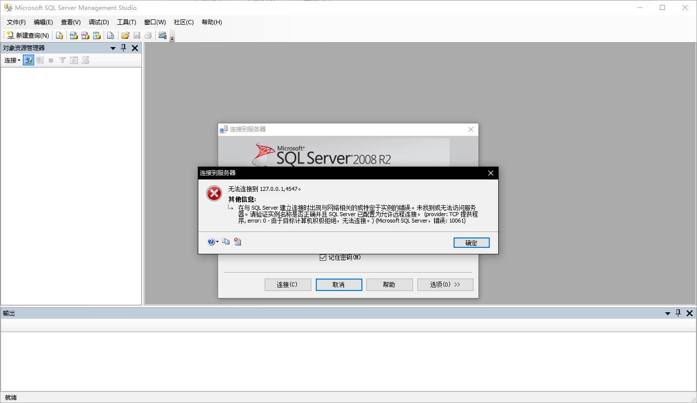
Task: Click the Stop square icon in Object Explorer
Action: (x=51, y=60)
